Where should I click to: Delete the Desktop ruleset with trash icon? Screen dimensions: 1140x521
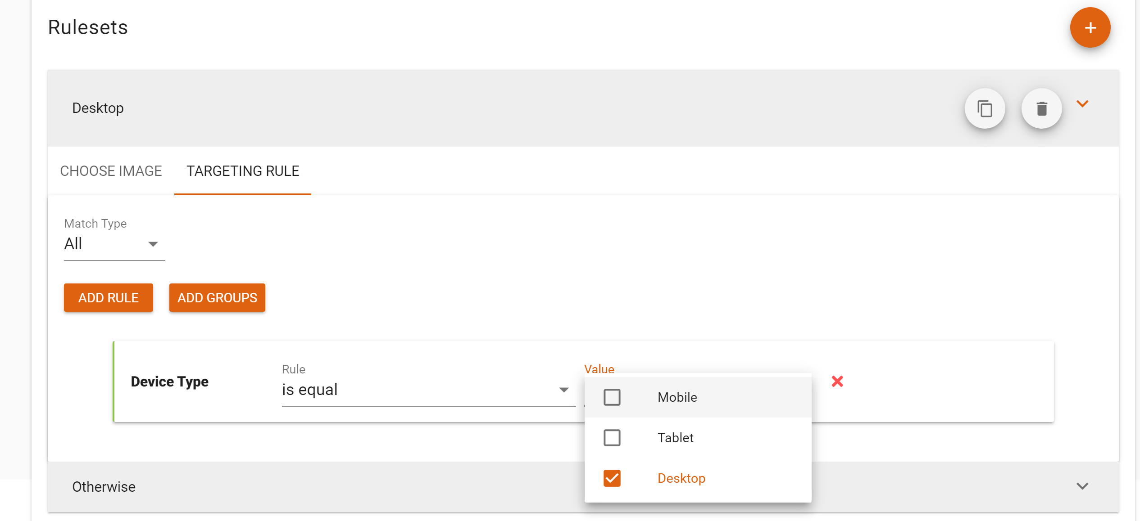pyautogui.click(x=1041, y=108)
